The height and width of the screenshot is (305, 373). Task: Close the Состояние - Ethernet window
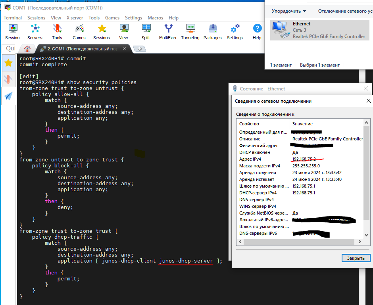(x=366, y=88)
